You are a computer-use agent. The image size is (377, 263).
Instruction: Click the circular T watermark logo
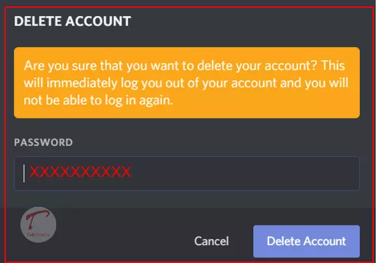pyautogui.click(x=38, y=225)
